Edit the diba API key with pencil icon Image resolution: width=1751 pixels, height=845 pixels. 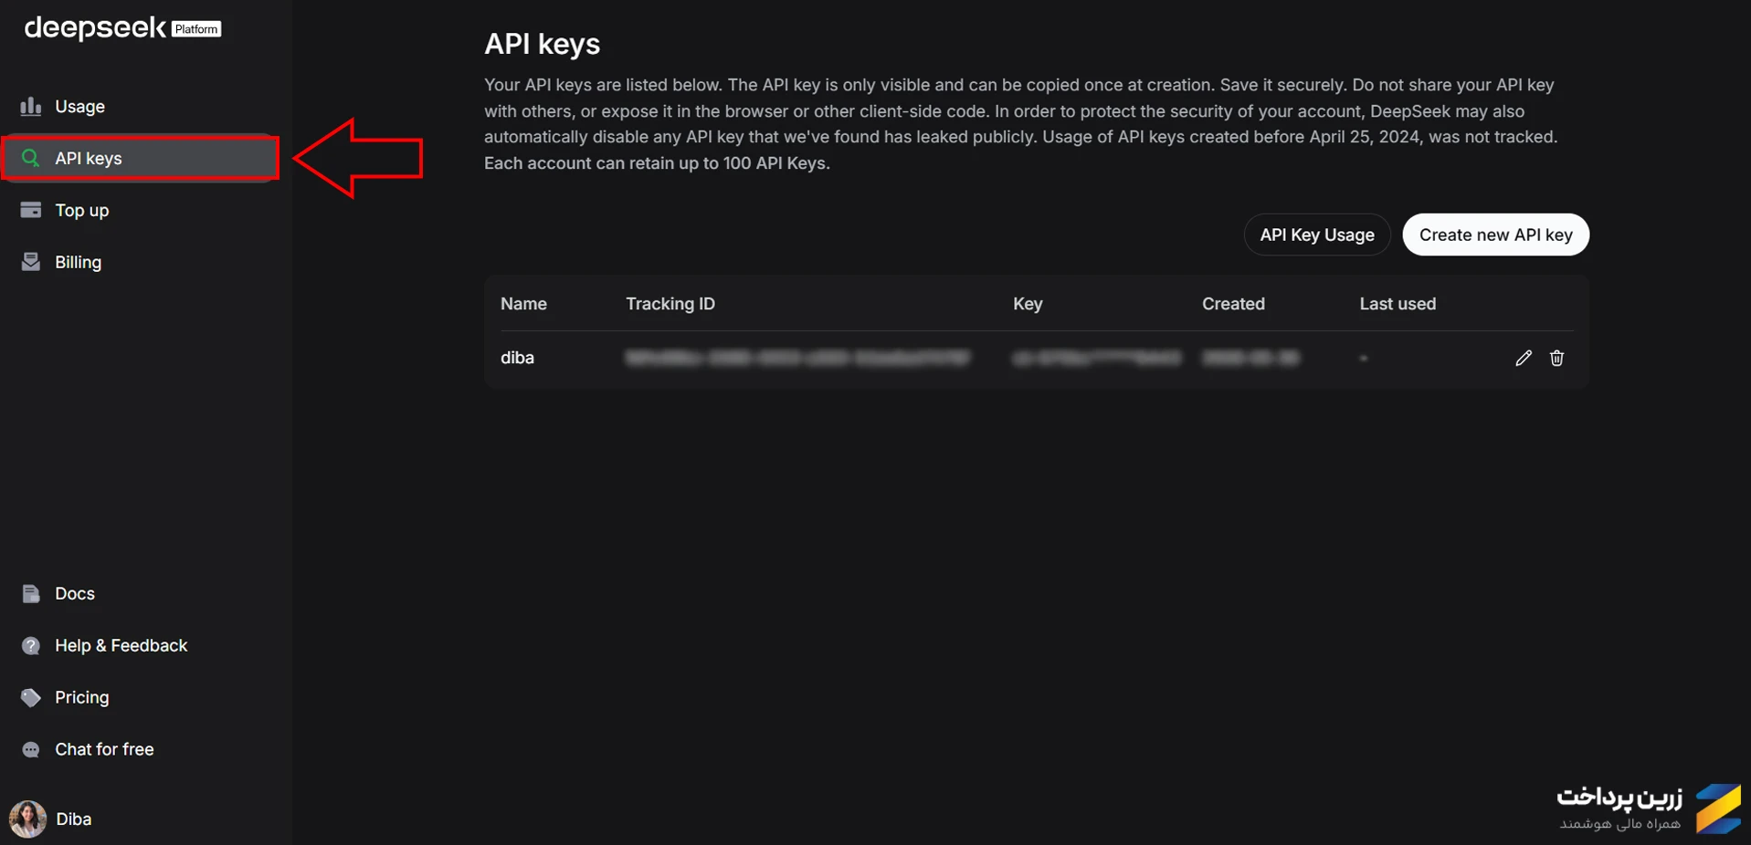(x=1523, y=358)
